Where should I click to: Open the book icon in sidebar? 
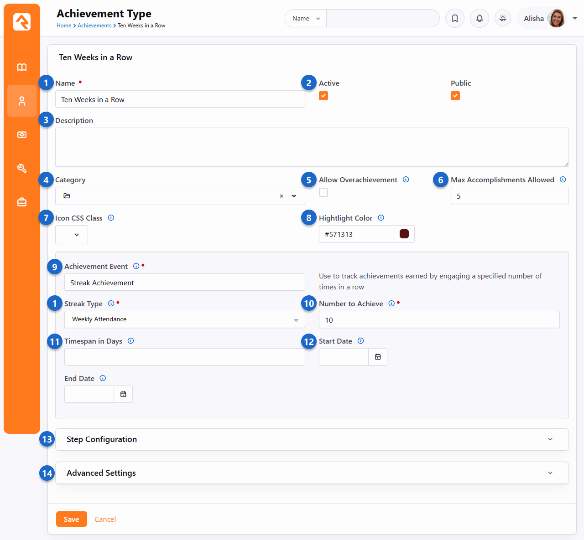pos(22,67)
